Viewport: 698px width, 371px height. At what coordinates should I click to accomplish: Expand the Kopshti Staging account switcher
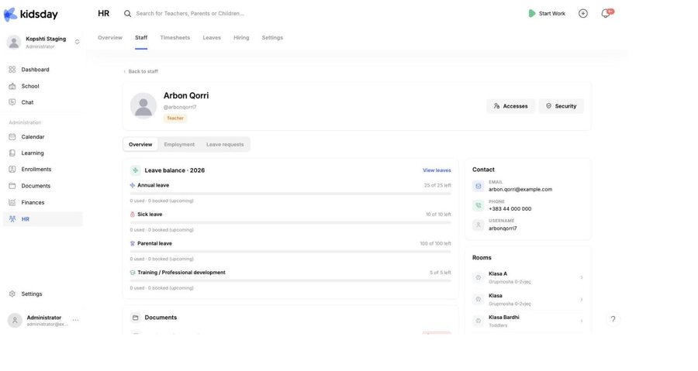[x=77, y=42]
